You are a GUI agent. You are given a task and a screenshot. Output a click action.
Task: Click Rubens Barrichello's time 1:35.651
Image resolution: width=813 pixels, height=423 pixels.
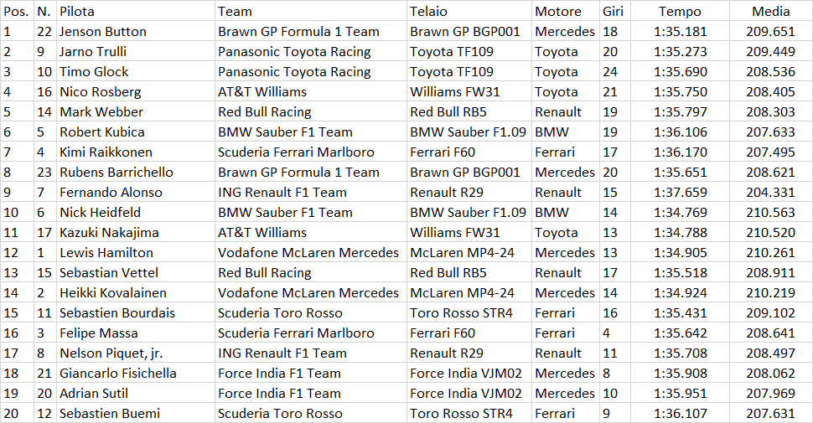point(680,172)
